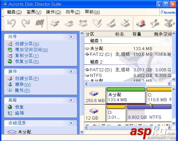Open the 视图(V) menu

pyautogui.click(x=34, y=12)
